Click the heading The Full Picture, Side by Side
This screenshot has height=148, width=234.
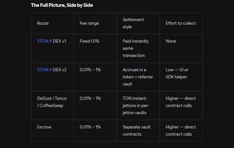click(62, 5)
